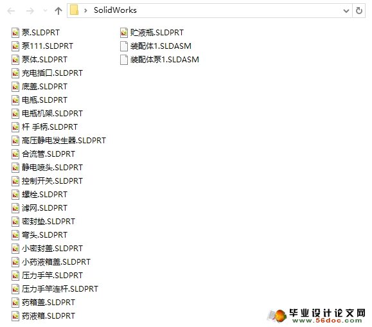The height and width of the screenshot is (327, 372).
Task: Select SolidWorks in the address bar
Action: 115,10
